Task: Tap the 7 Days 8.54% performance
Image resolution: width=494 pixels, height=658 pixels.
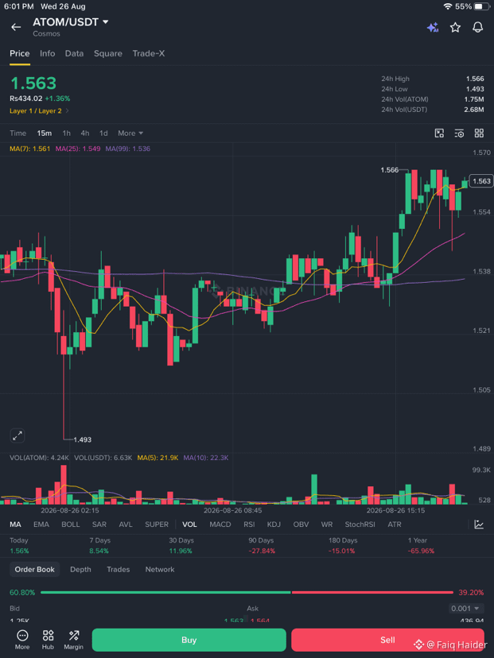Action: pyautogui.click(x=99, y=545)
